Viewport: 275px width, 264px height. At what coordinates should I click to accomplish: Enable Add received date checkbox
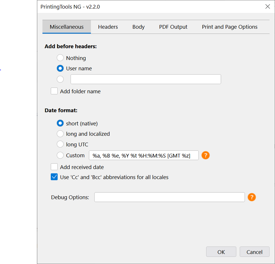coord(54,167)
